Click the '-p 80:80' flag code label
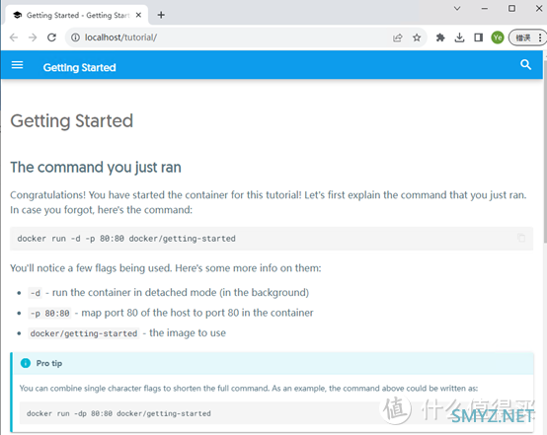Screen dimensions: 547x435 tap(50, 314)
